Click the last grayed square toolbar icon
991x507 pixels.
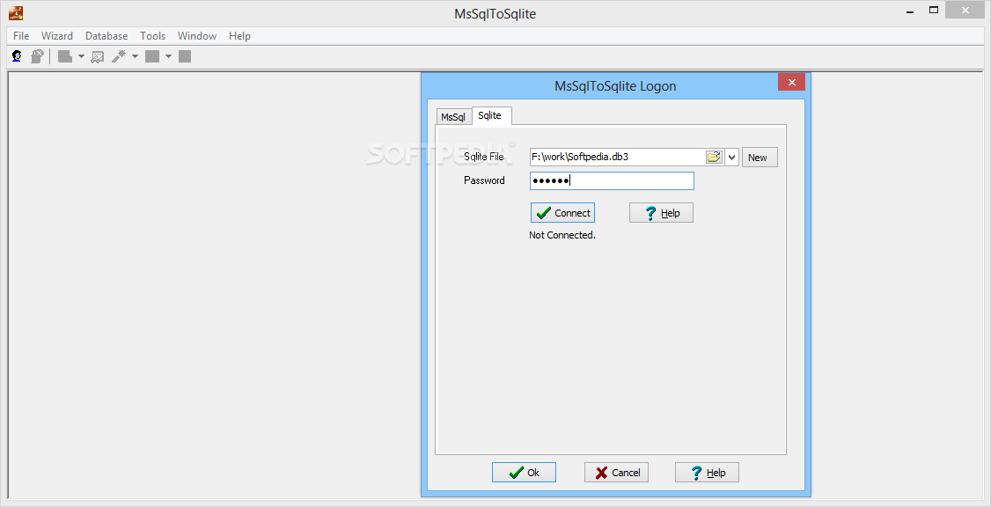pyautogui.click(x=185, y=56)
